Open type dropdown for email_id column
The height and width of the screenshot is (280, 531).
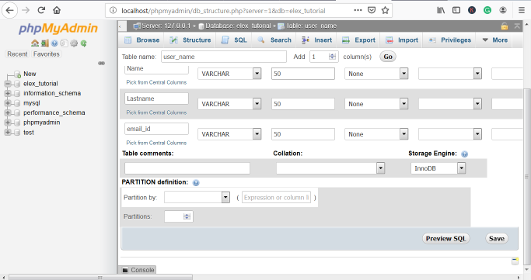(229, 134)
